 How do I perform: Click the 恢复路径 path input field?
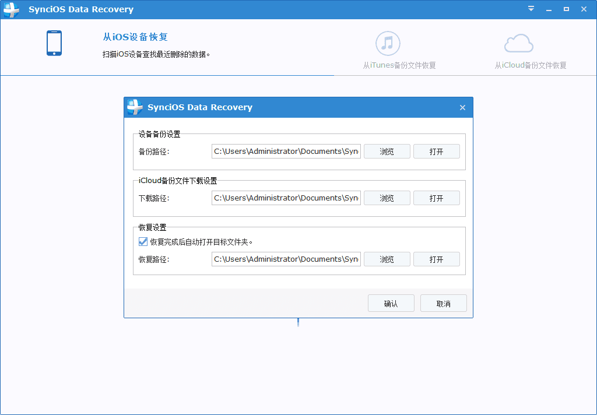286,259
